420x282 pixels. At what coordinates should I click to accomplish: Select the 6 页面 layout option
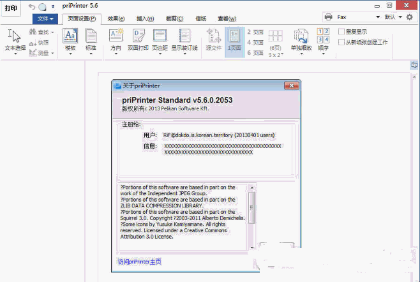pos(255,53)
